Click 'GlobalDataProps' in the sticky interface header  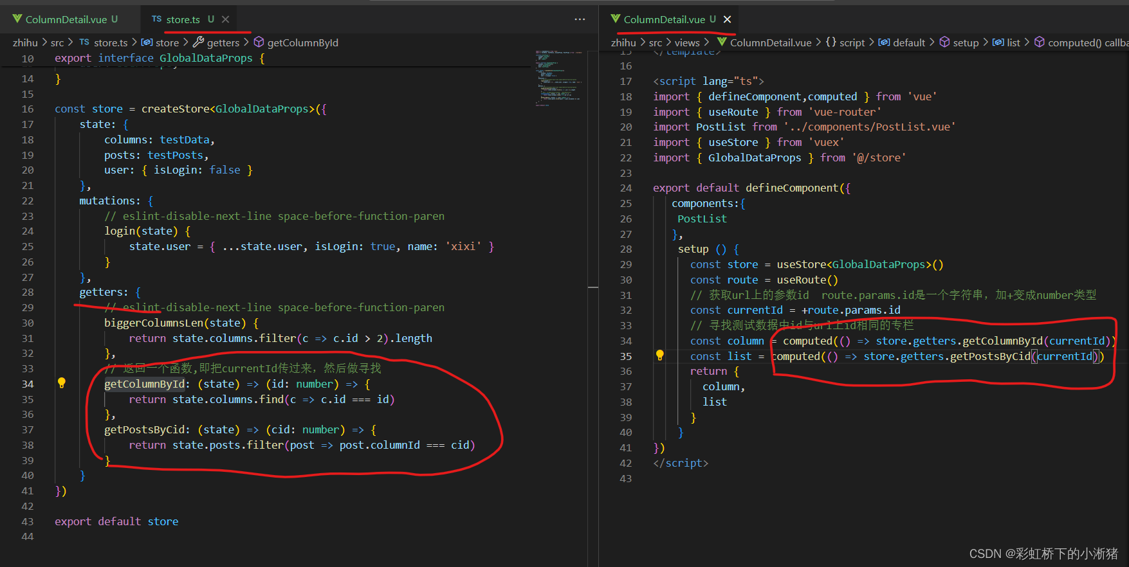click(206, 58)
